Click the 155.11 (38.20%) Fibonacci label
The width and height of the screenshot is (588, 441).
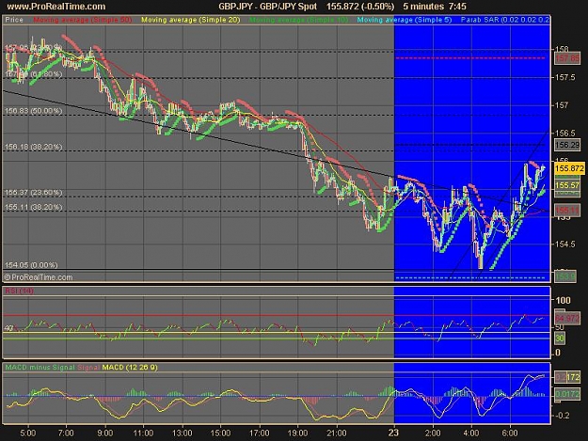[x=33, y=207]
